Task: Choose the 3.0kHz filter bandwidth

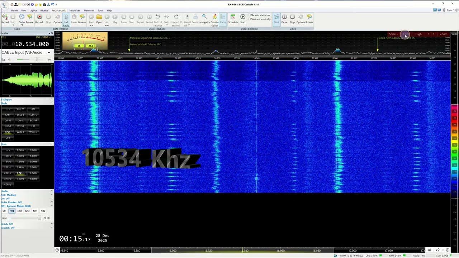Action: point(20,173)
